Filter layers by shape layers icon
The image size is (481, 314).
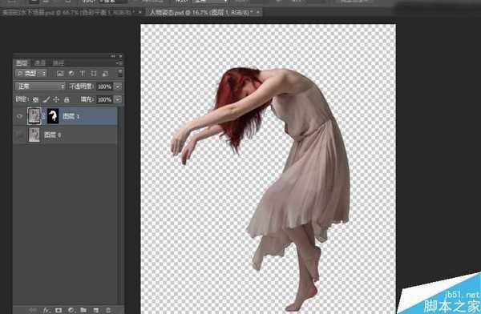(x=94, y=74)
